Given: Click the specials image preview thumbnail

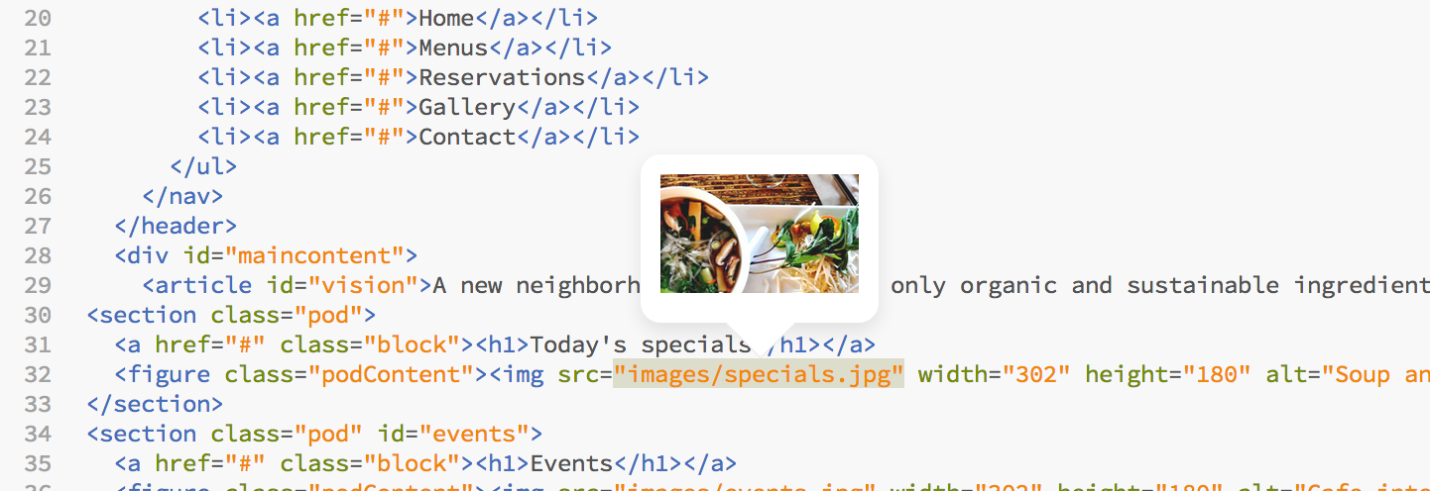Looking at the screenshot, I should tap(760, 234).
